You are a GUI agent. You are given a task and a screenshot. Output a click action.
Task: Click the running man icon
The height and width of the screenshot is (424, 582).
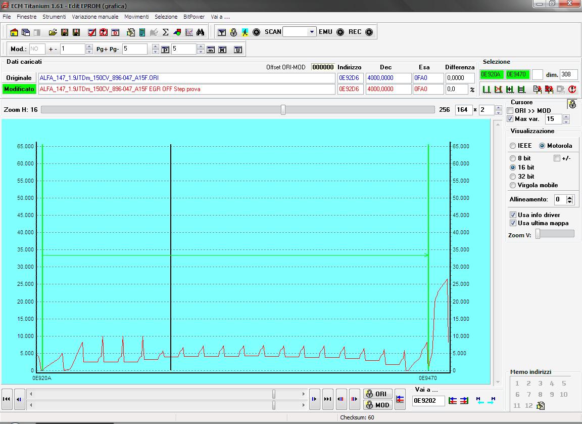[245, 32]
